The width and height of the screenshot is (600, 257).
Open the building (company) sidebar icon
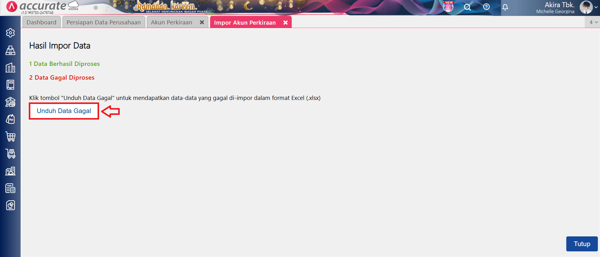click(10, 68)
